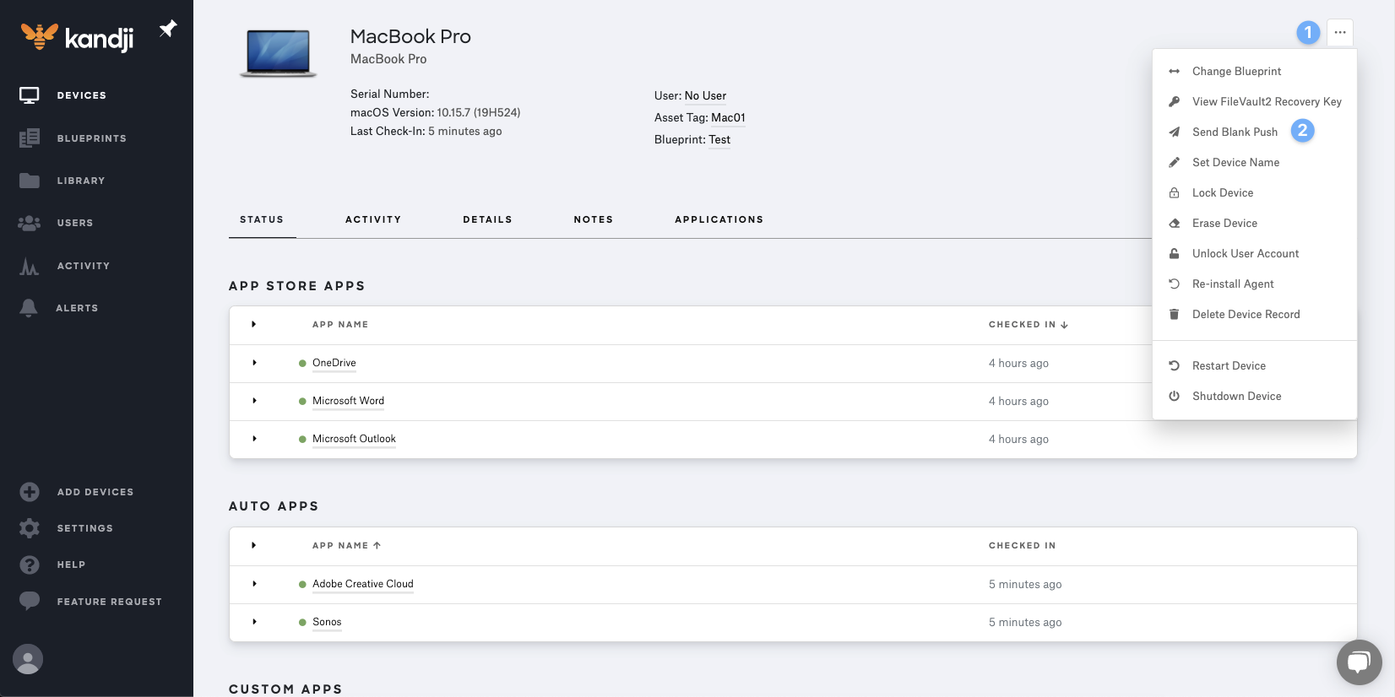Click the MacBook Pro device thumbnail
The height and width of the screenshot is (697, 1395).
(279, 53)
